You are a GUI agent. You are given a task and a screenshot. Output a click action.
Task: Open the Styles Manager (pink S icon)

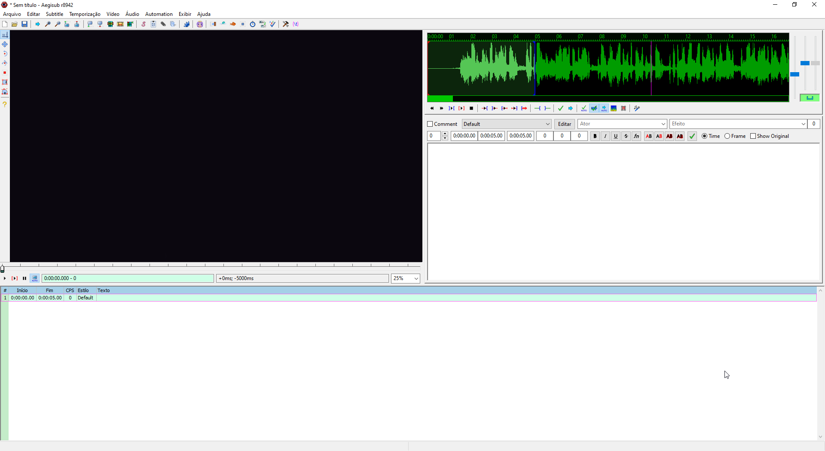(x=144, y=24)
